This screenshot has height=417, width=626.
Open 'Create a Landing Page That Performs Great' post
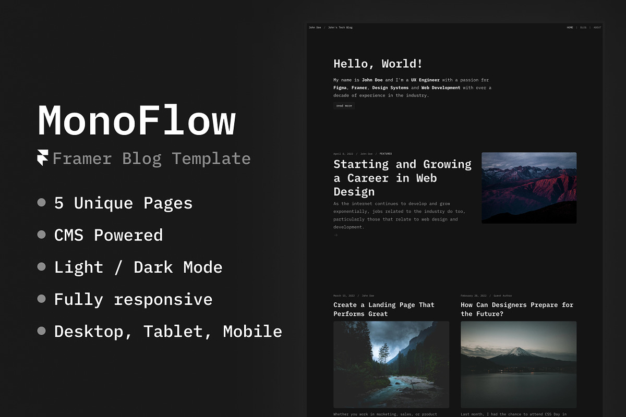pos(384,309)
